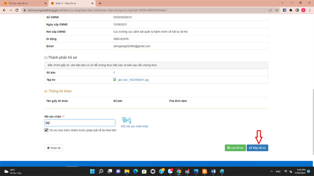Viewport: 314px width, 176px height.
Task: Click the image file icon beside gks van
Action: [115, 79]
